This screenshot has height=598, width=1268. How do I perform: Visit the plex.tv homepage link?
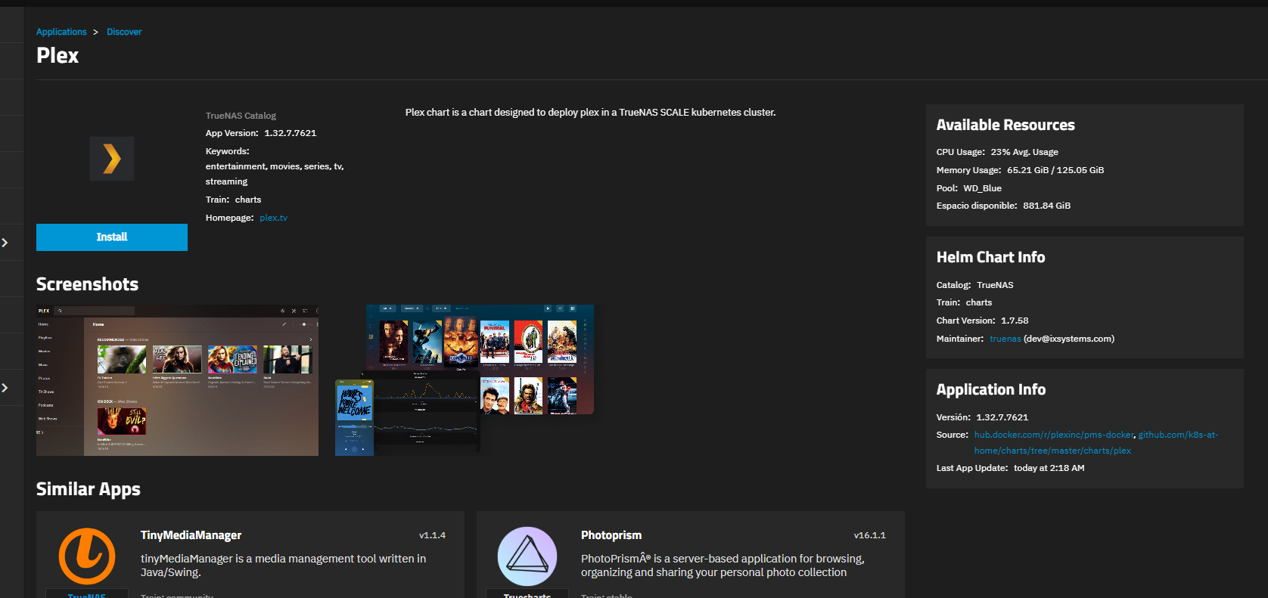click(x=274, y=218)
